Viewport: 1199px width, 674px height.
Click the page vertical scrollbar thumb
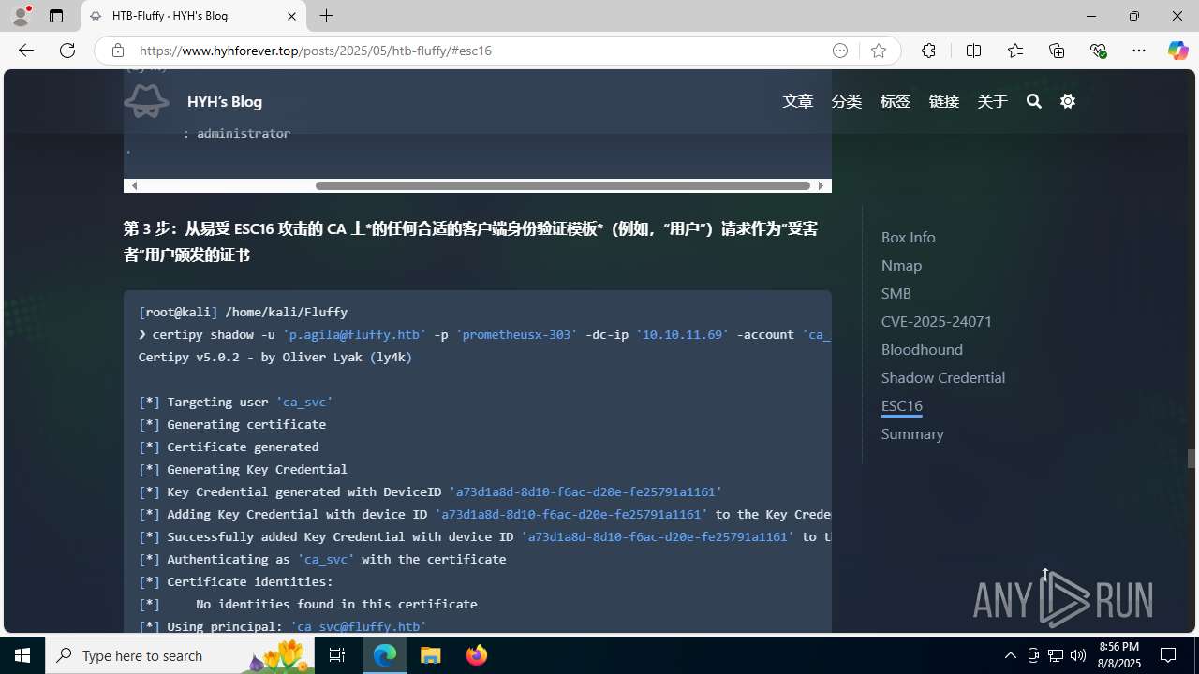[x=1192, y=459]
